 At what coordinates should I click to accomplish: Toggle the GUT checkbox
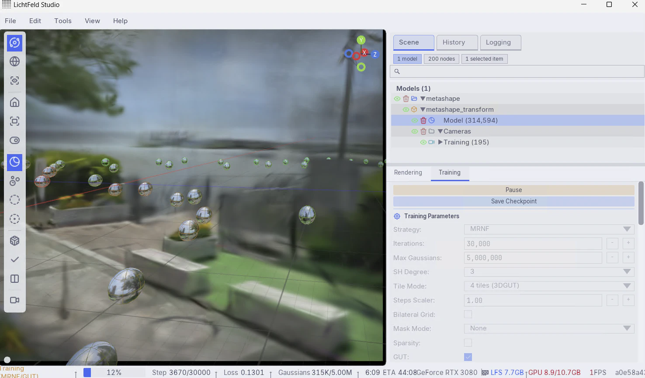click(468, 357)
